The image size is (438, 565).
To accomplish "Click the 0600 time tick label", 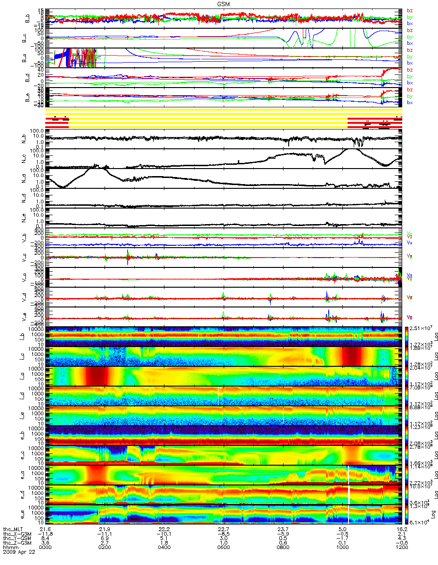I will (223, 549).
